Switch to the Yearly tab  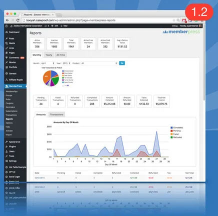(49, 55)
